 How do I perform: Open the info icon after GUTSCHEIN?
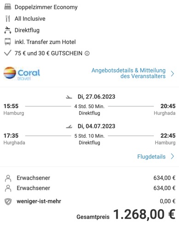87,54
